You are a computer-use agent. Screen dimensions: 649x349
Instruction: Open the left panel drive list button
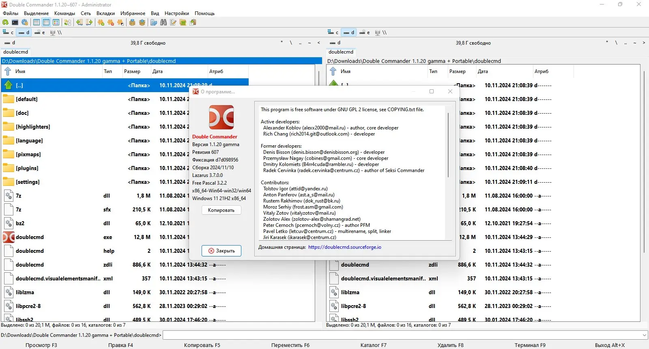[10, 43]
